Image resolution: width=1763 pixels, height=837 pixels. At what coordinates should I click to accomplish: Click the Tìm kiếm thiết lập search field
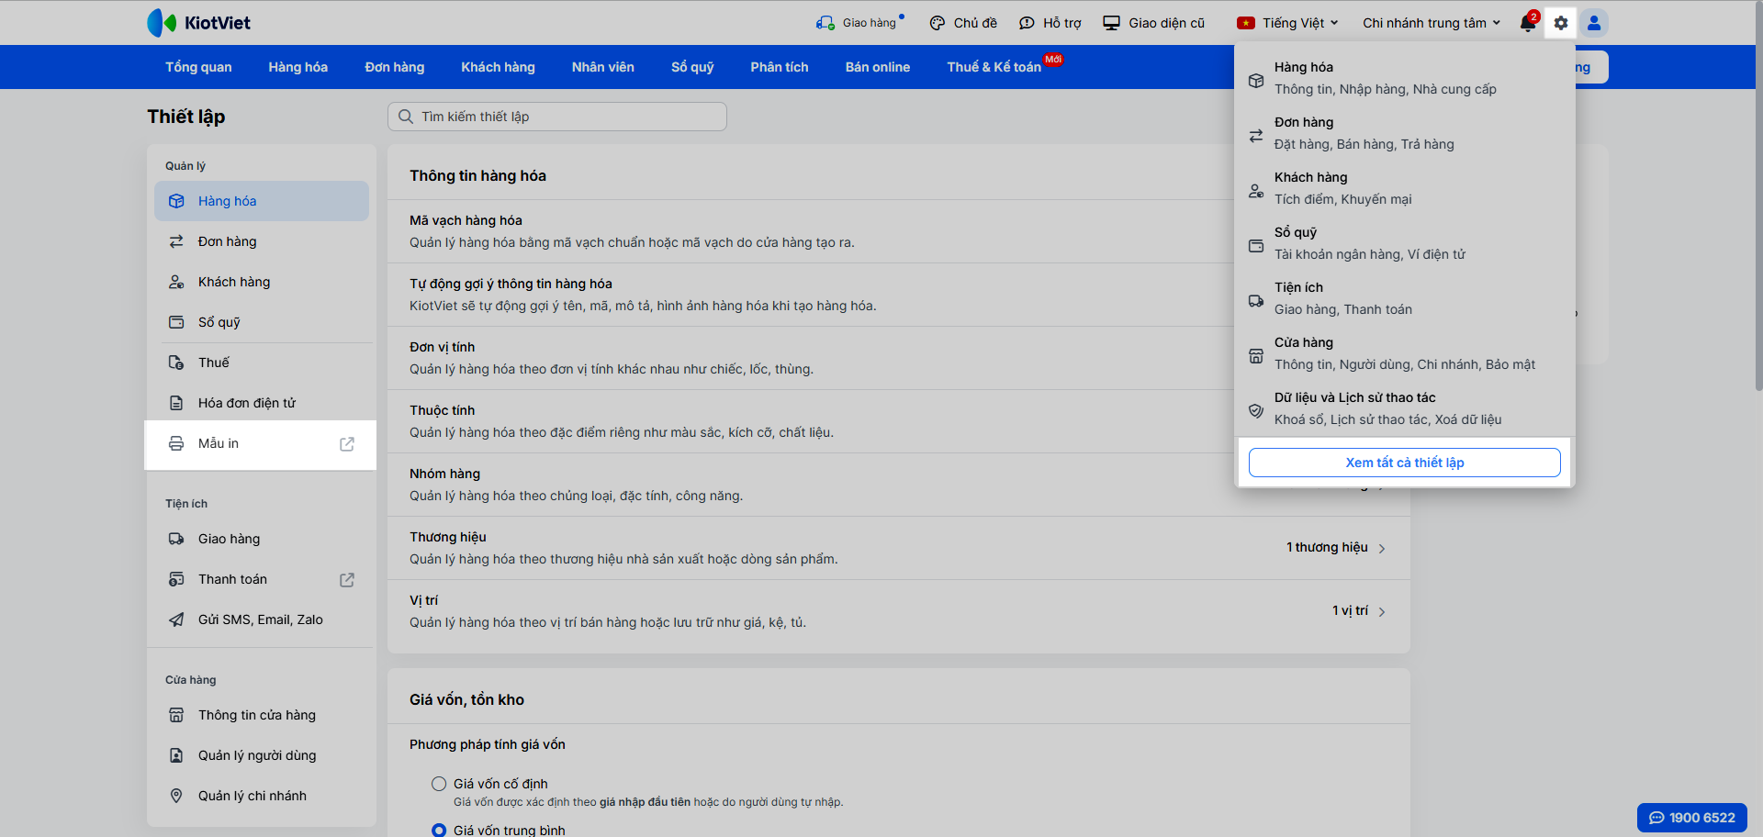point(557,117)
